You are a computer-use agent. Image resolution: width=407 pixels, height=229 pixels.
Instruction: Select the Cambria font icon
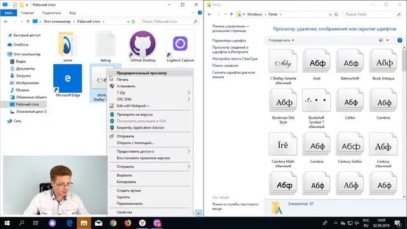click(x=383, y=101)
